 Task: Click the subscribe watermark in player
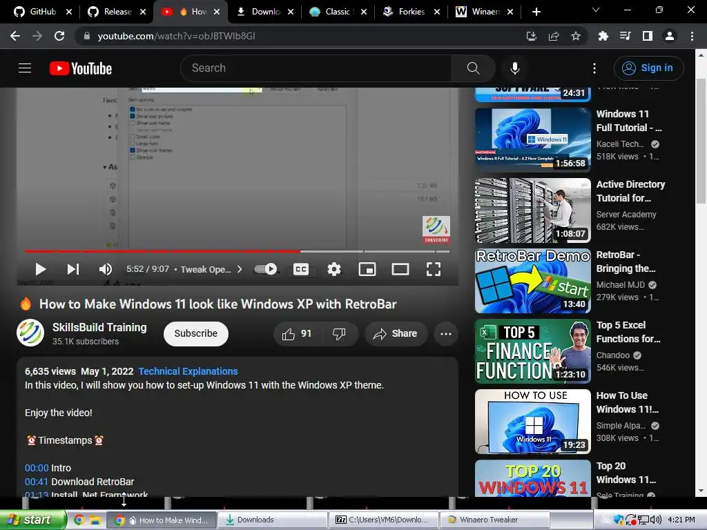tap(436, 230)
